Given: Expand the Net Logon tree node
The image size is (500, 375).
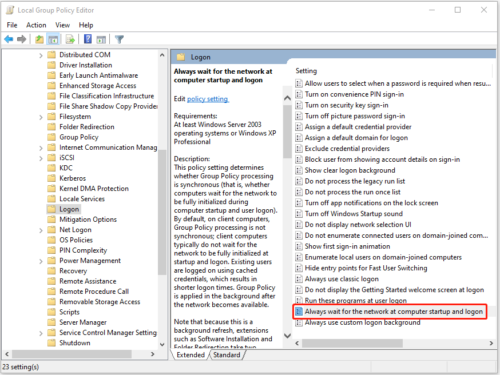Looking at the screenshot, I should click(41, 230).
